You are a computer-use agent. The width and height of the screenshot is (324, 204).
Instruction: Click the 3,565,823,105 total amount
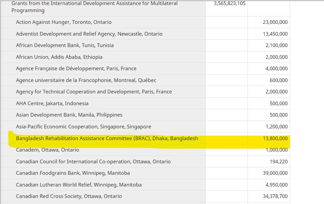[x=229, y=3]
